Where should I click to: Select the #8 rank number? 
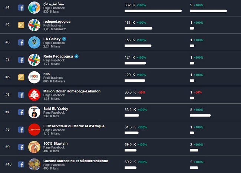pos(7,130)
